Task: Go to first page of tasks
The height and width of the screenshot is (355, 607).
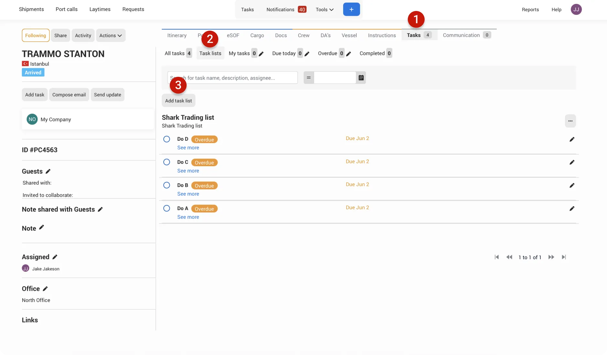Action: (497, 257)
